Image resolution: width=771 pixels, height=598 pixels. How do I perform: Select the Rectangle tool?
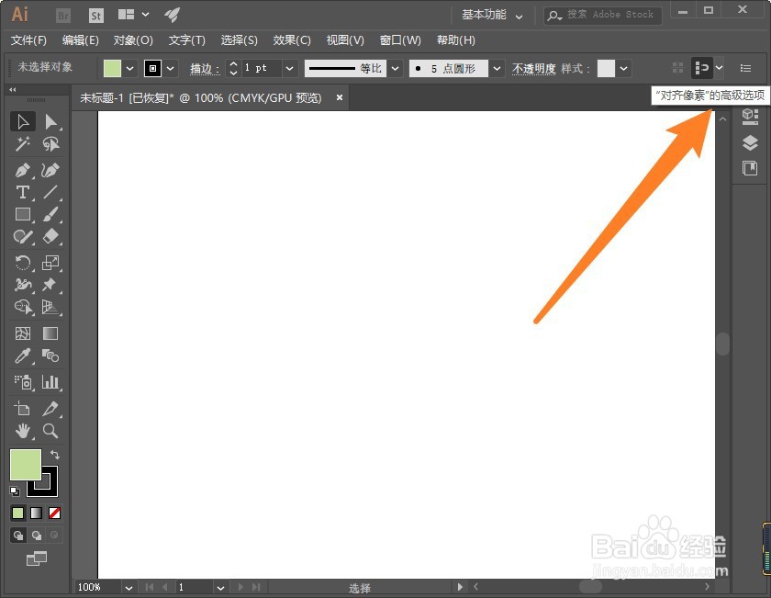point(23,215)
